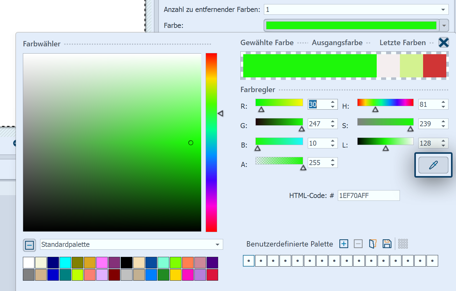Switch to the Ausgangsfarbe view

(337, 43)
